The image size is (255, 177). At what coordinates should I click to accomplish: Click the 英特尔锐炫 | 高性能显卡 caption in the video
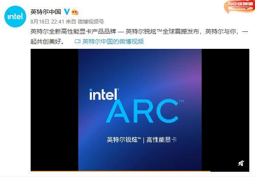point(142,140)
